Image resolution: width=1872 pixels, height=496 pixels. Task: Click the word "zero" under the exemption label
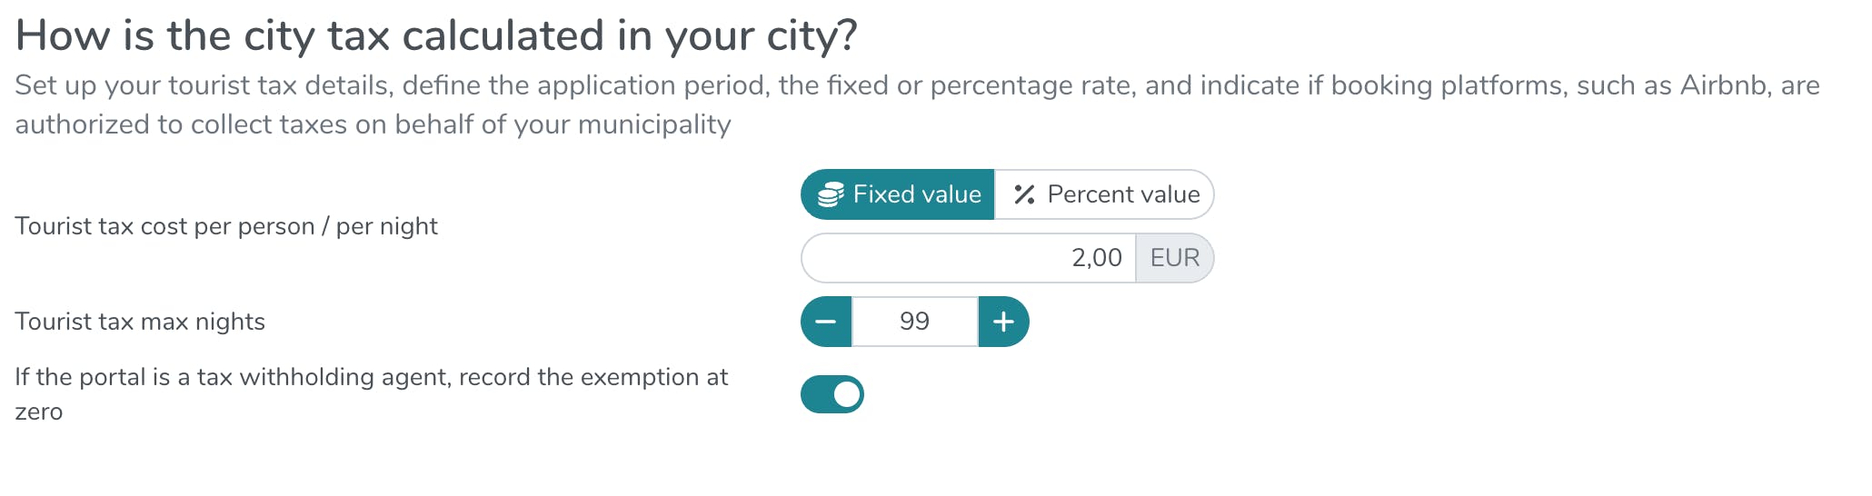click(39, 412)
